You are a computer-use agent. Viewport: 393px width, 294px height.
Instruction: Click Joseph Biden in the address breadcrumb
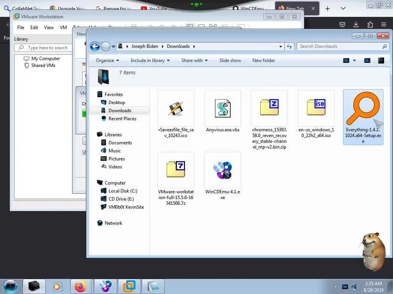click(x=145, y=46)
